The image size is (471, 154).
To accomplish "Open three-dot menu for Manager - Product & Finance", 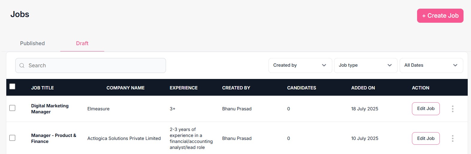I will pos(452,138).
